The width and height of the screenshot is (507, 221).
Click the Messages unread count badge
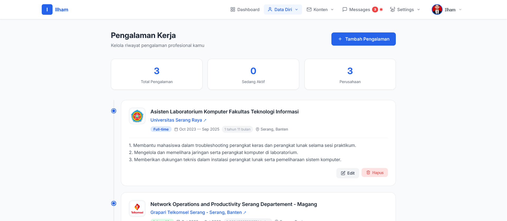tap(375, 9)
